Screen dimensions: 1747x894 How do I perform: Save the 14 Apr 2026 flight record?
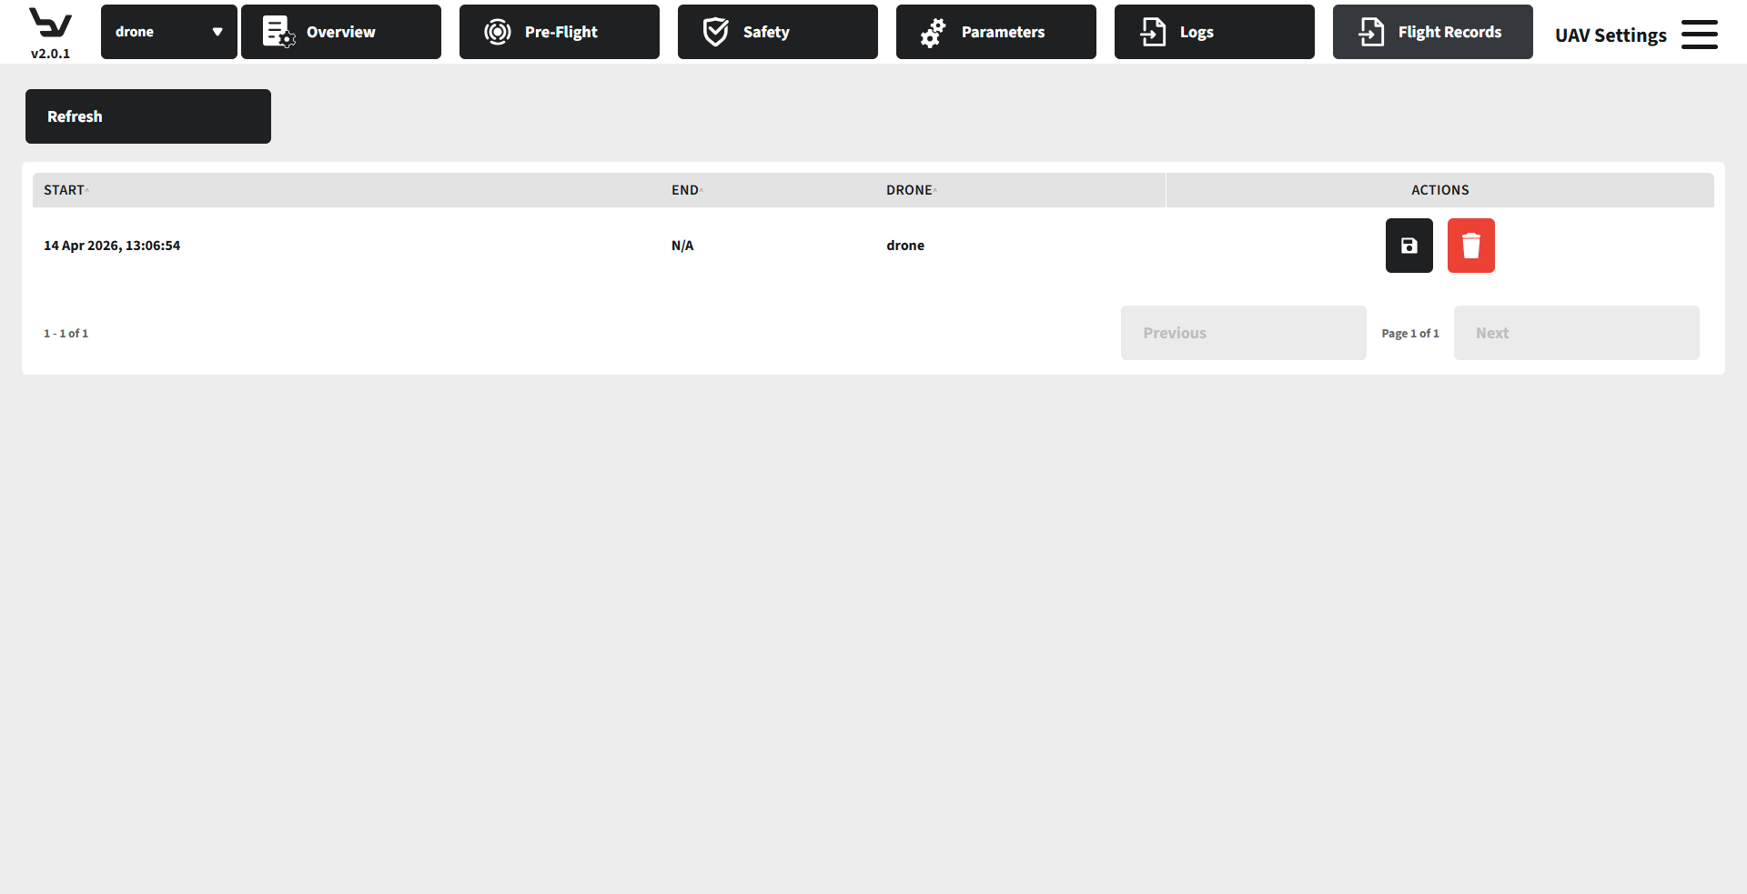(x=1409, y=246)
